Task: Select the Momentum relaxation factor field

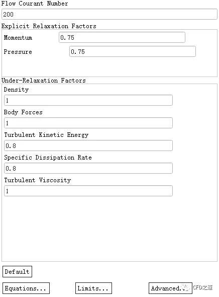Action: (122, 37)
